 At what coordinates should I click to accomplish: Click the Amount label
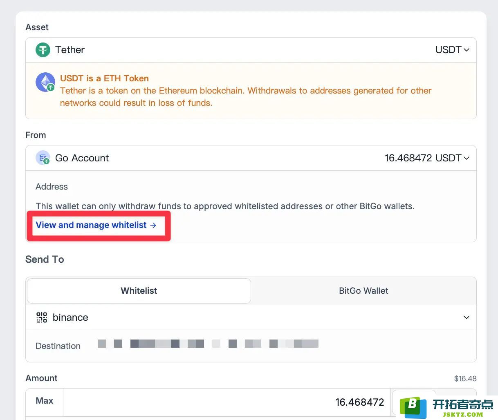[41, 378]
